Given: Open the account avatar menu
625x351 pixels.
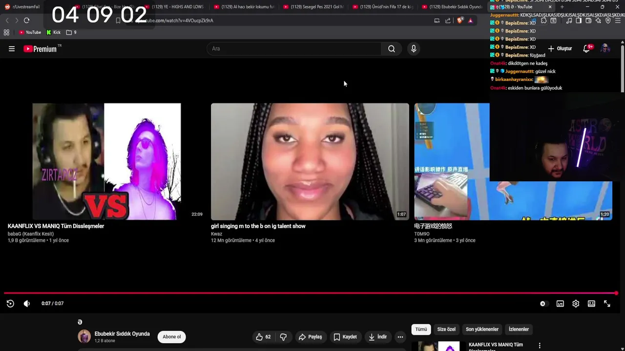Looking at the screenshot, I should [x=605, y=49].
